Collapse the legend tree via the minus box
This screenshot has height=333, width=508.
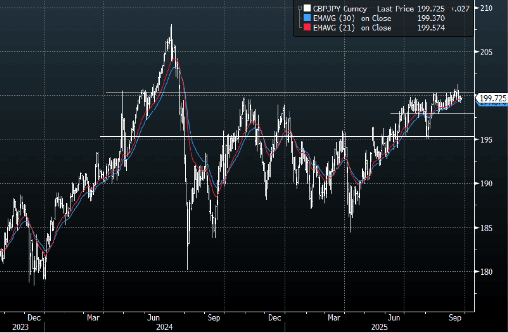click(x=299, y=8)
